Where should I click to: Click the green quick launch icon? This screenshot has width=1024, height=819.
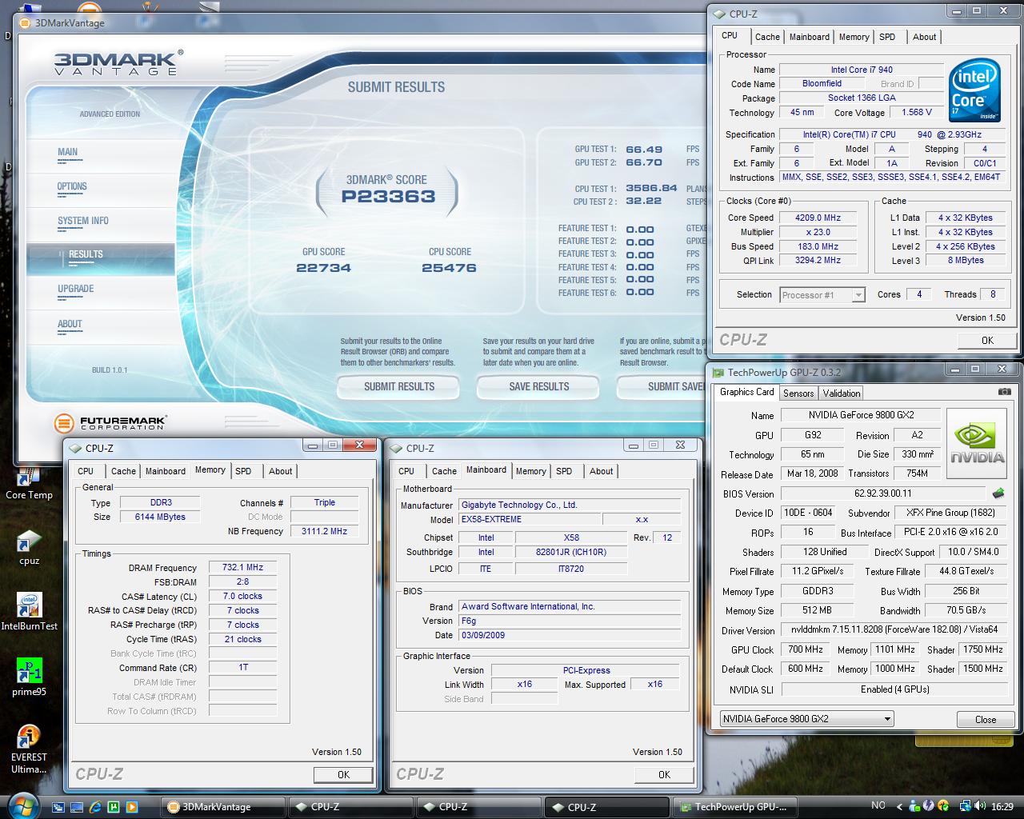[x=114, y=807]
